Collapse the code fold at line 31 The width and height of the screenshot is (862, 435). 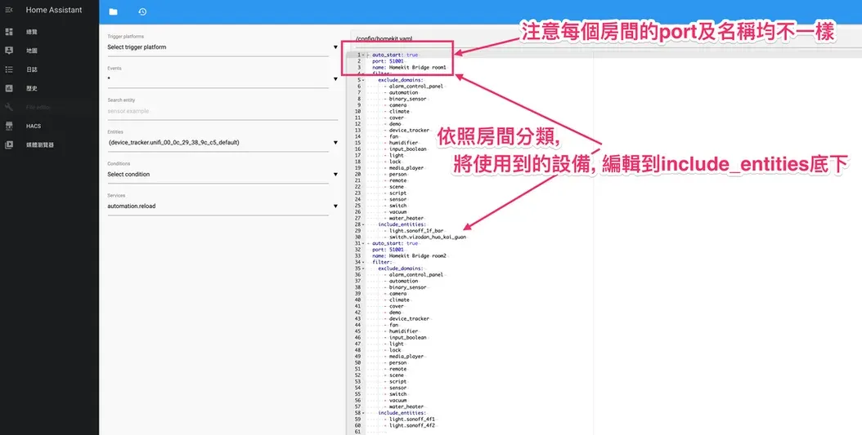[363, 243]
